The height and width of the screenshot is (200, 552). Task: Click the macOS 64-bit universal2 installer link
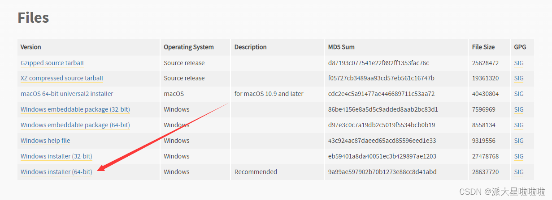point(67,94)
